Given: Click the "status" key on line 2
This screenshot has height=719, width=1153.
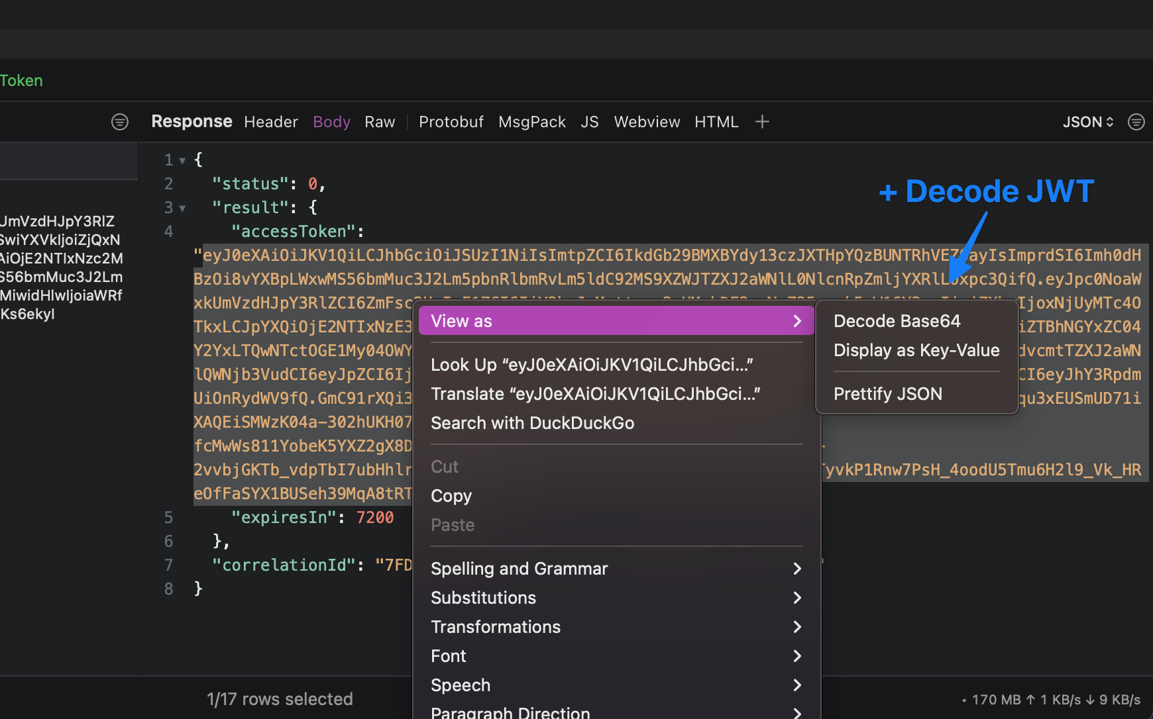Looking at the screenshot, I should [250, 184].
